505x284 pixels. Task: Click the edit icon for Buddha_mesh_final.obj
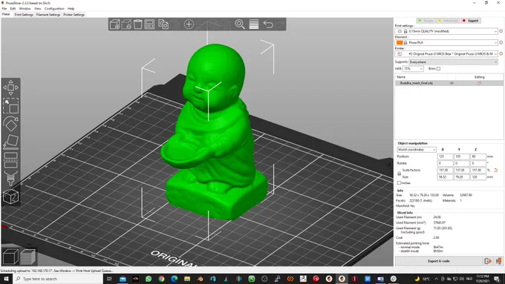479,83
